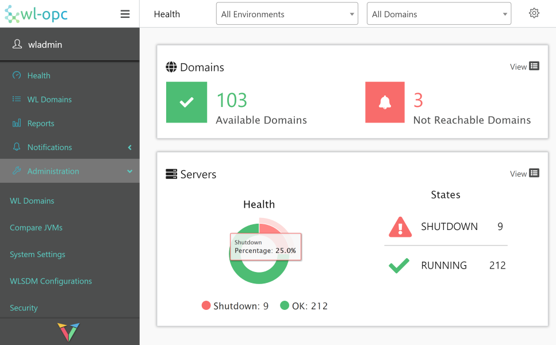
Task: Collapse the Administration submenu chevron
Action: (130, 171)
